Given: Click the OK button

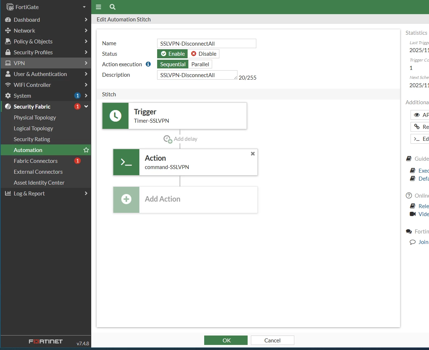Looking at the screenshot, I should pos(226,341).
